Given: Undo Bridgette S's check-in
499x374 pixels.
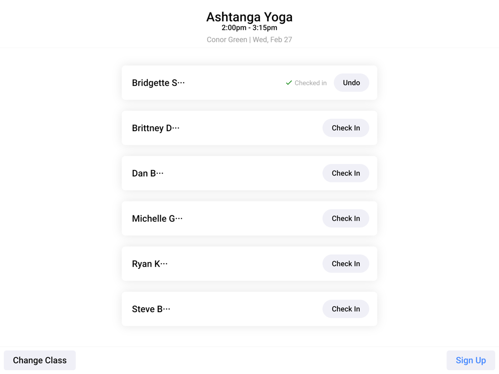Looking at the screenshot, I should 351,83.
